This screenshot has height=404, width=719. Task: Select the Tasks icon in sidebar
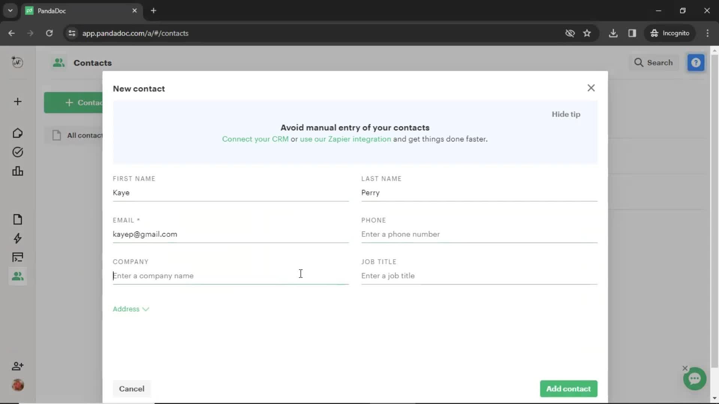(17, 152)
